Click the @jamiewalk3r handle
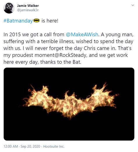Screen dimensions: 138x152 [28, 10]
